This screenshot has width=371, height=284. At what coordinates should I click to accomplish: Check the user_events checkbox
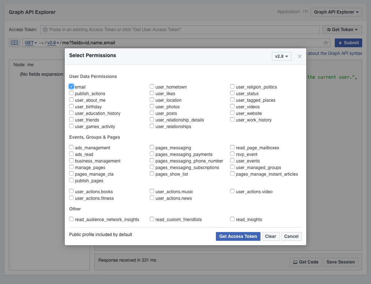(232, 160)
